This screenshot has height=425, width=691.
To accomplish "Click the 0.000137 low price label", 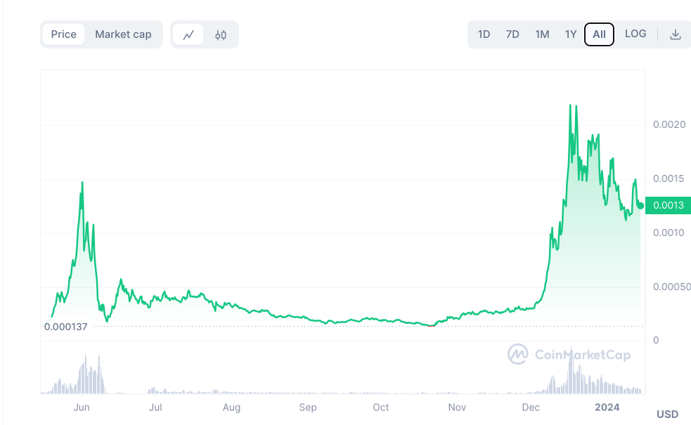I will [65, 327].
